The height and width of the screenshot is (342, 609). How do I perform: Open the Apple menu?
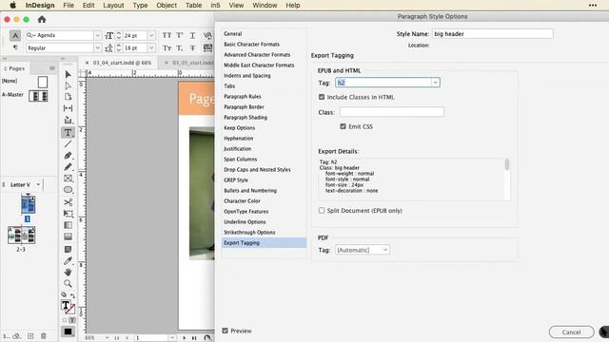pyautogui.click(x=12, y=6)
